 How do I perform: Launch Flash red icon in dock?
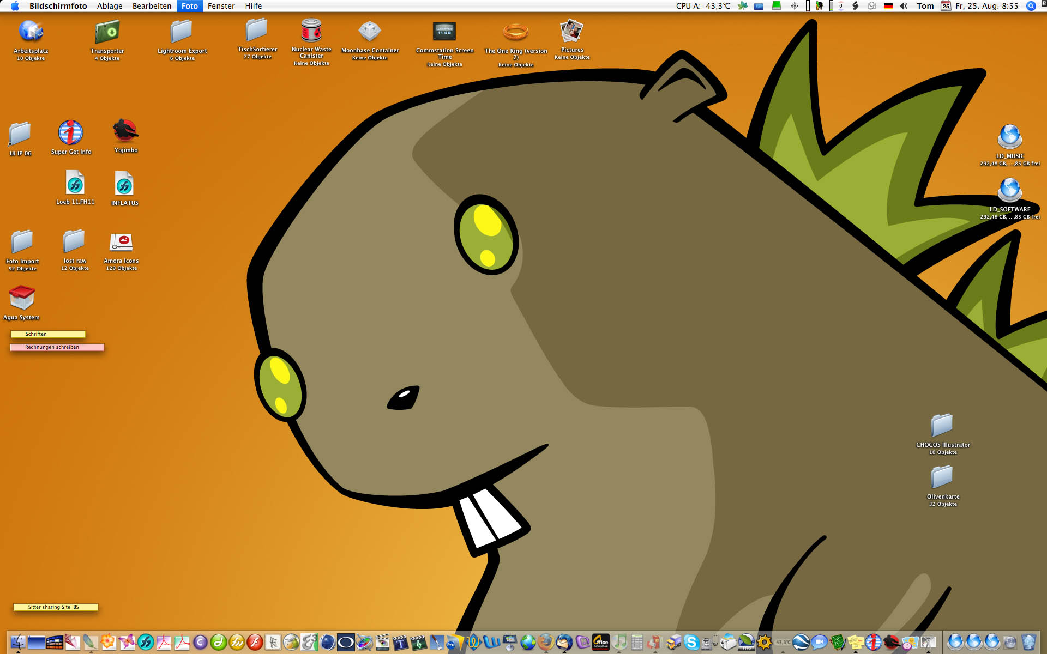pos(255,642)
